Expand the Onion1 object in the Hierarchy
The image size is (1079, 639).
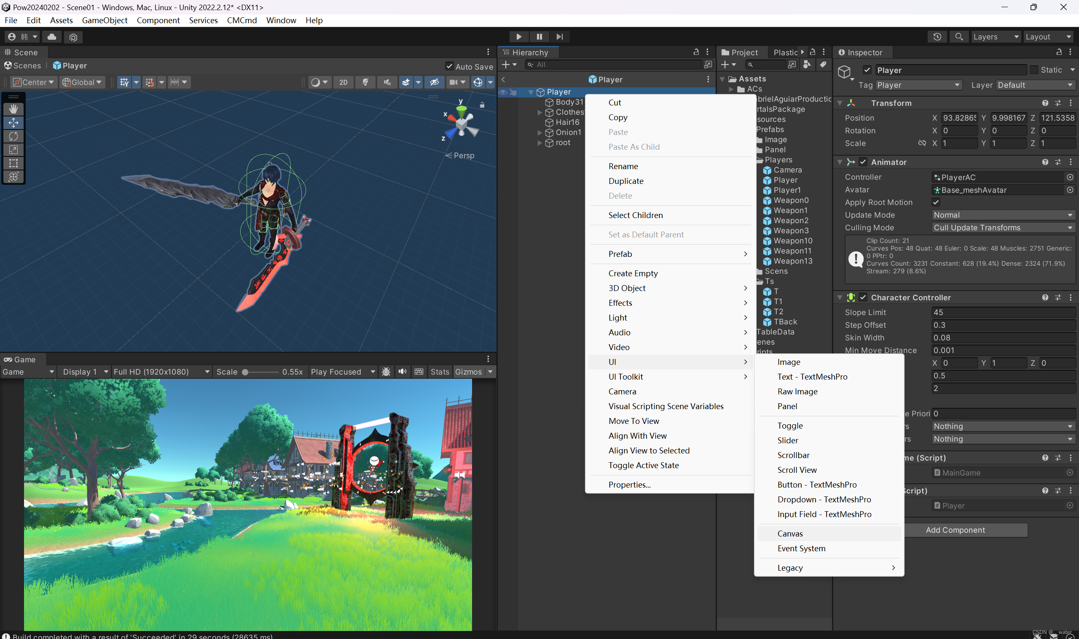pyautogui.click(x=539, y=132)
